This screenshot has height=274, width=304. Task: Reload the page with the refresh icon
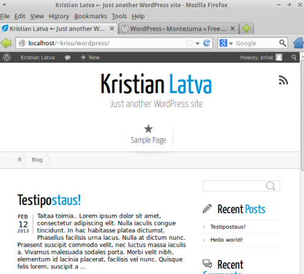pos(207,43)
